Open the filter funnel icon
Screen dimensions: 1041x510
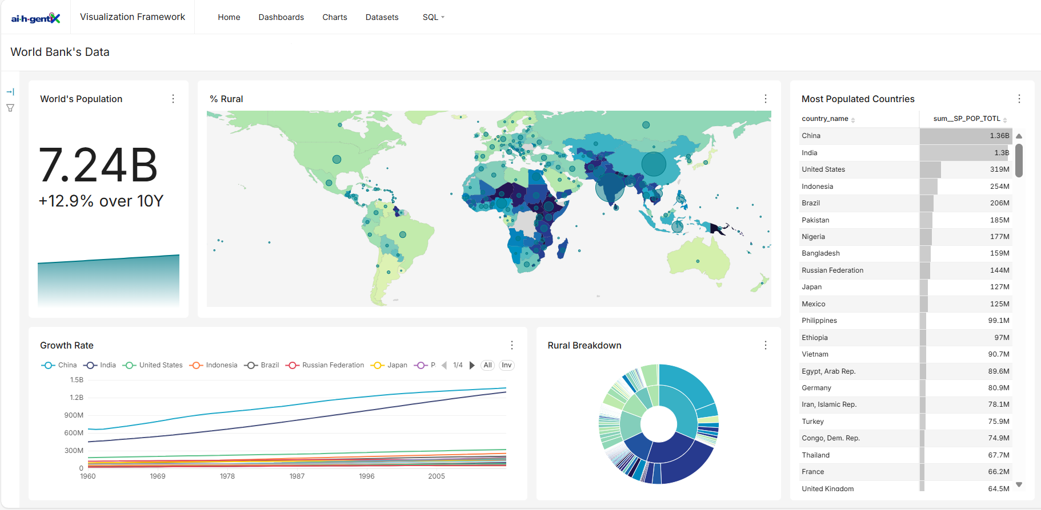10,108
